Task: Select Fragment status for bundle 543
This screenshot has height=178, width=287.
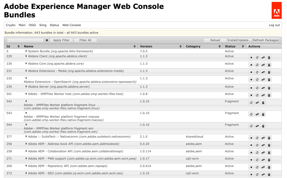Action: pyautogui.click(x=232, y=113)
